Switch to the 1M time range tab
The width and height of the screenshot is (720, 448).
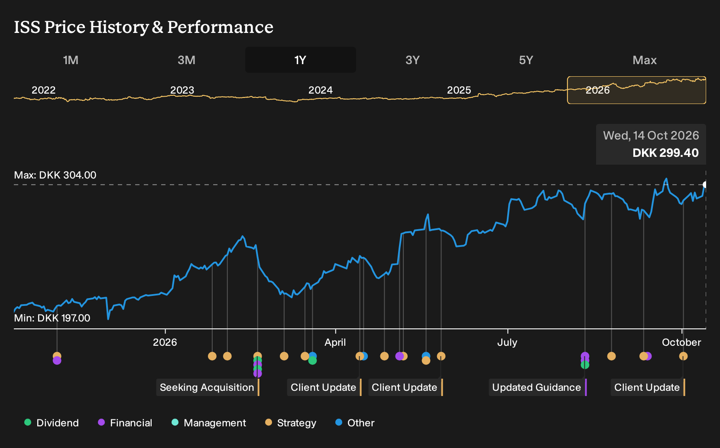[71, 60]
